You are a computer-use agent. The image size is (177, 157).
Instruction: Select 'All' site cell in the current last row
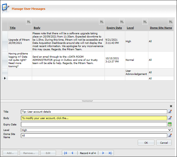161,78
